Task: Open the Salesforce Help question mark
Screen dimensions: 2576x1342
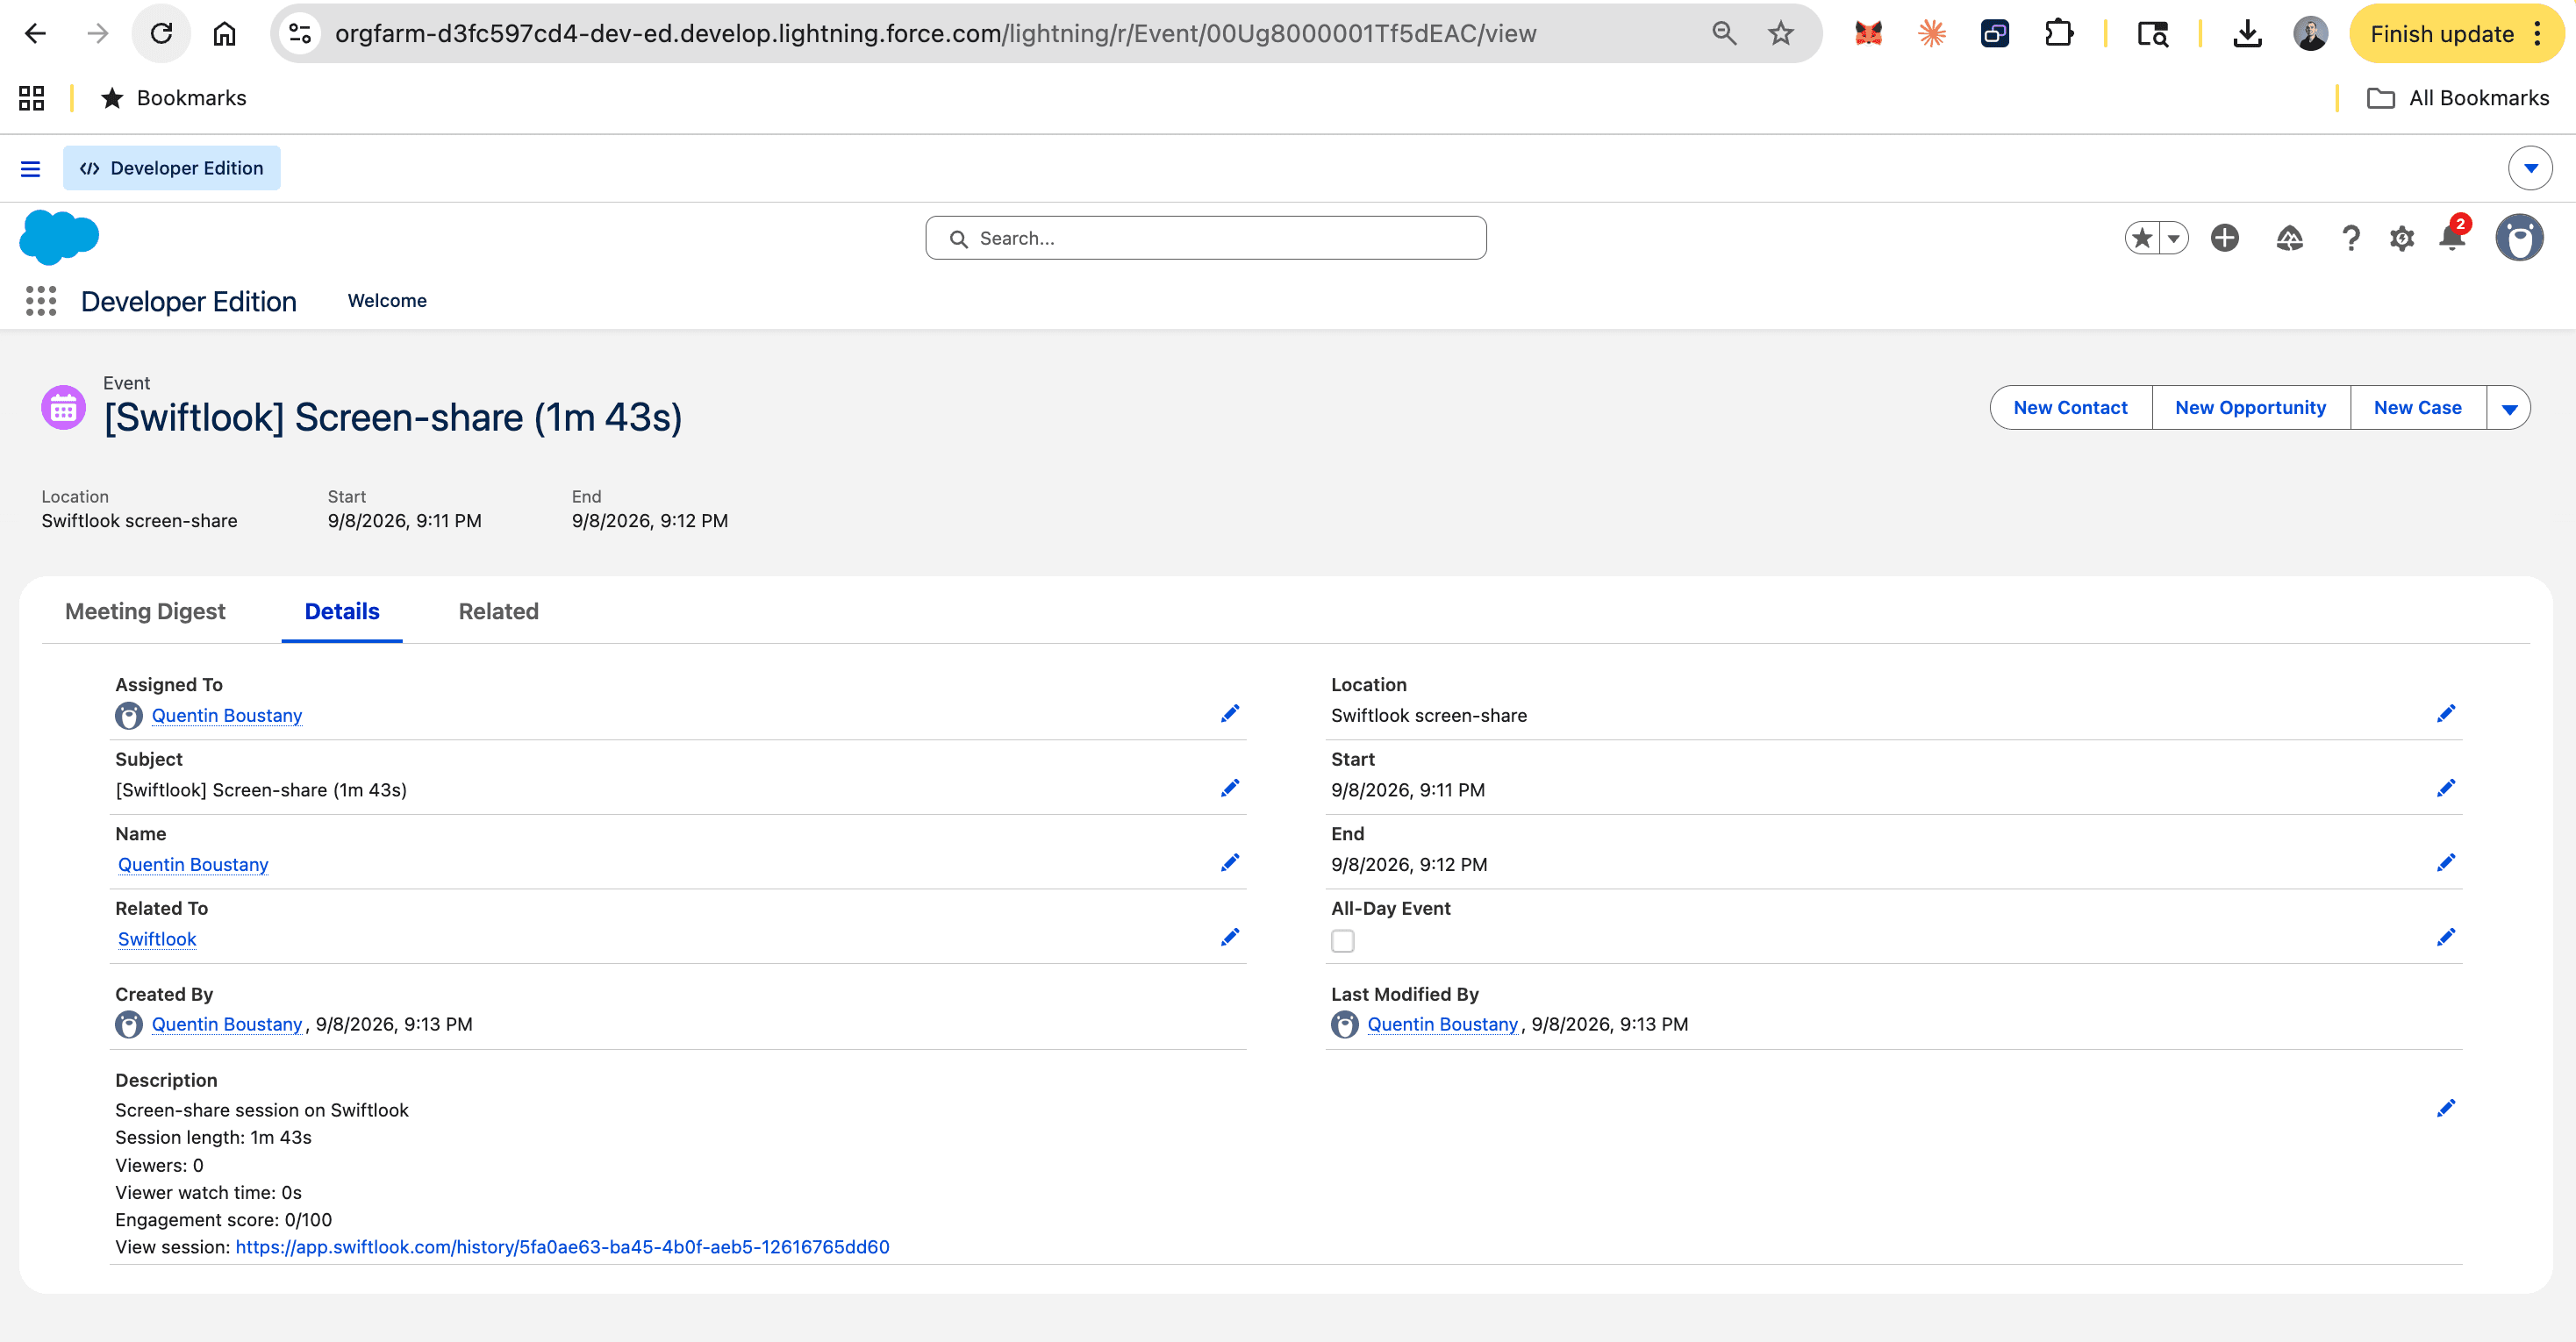Action: [2351, 238]
